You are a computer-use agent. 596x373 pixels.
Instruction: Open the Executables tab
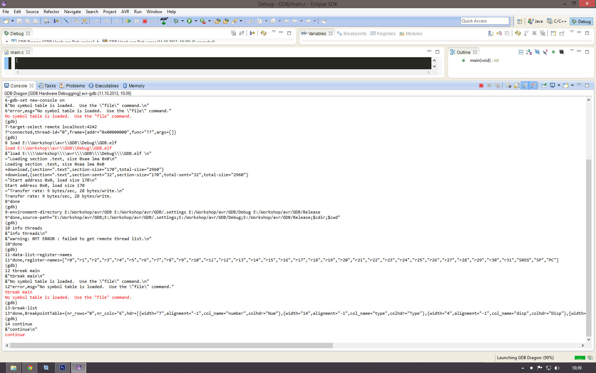click(104, 86)
